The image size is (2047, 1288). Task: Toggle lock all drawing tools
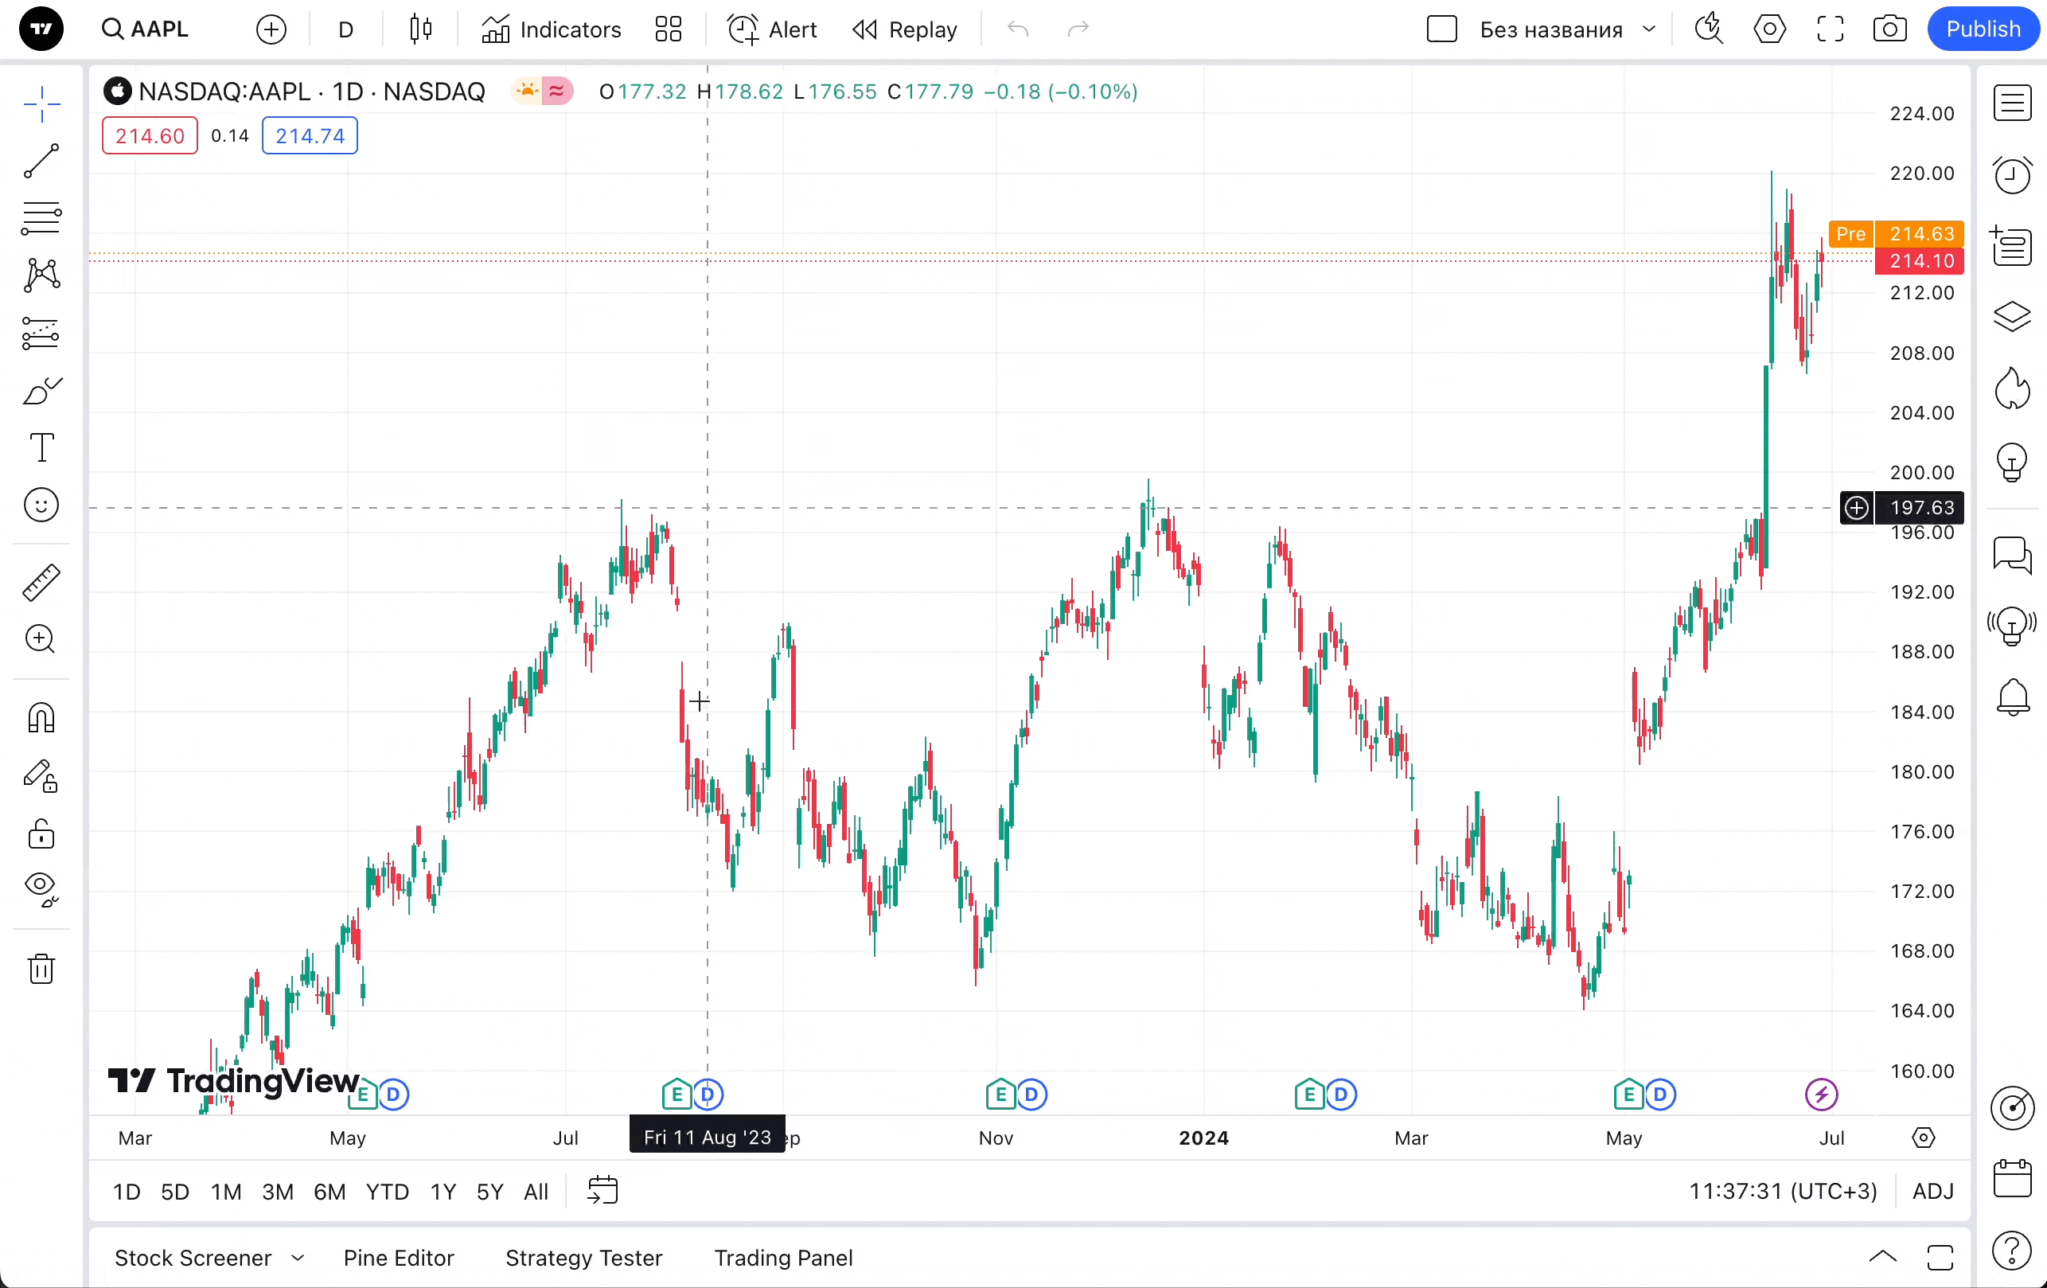pyautogui.click(x=41, y=834)
